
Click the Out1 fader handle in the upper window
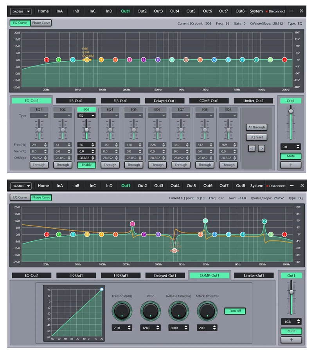291,111
